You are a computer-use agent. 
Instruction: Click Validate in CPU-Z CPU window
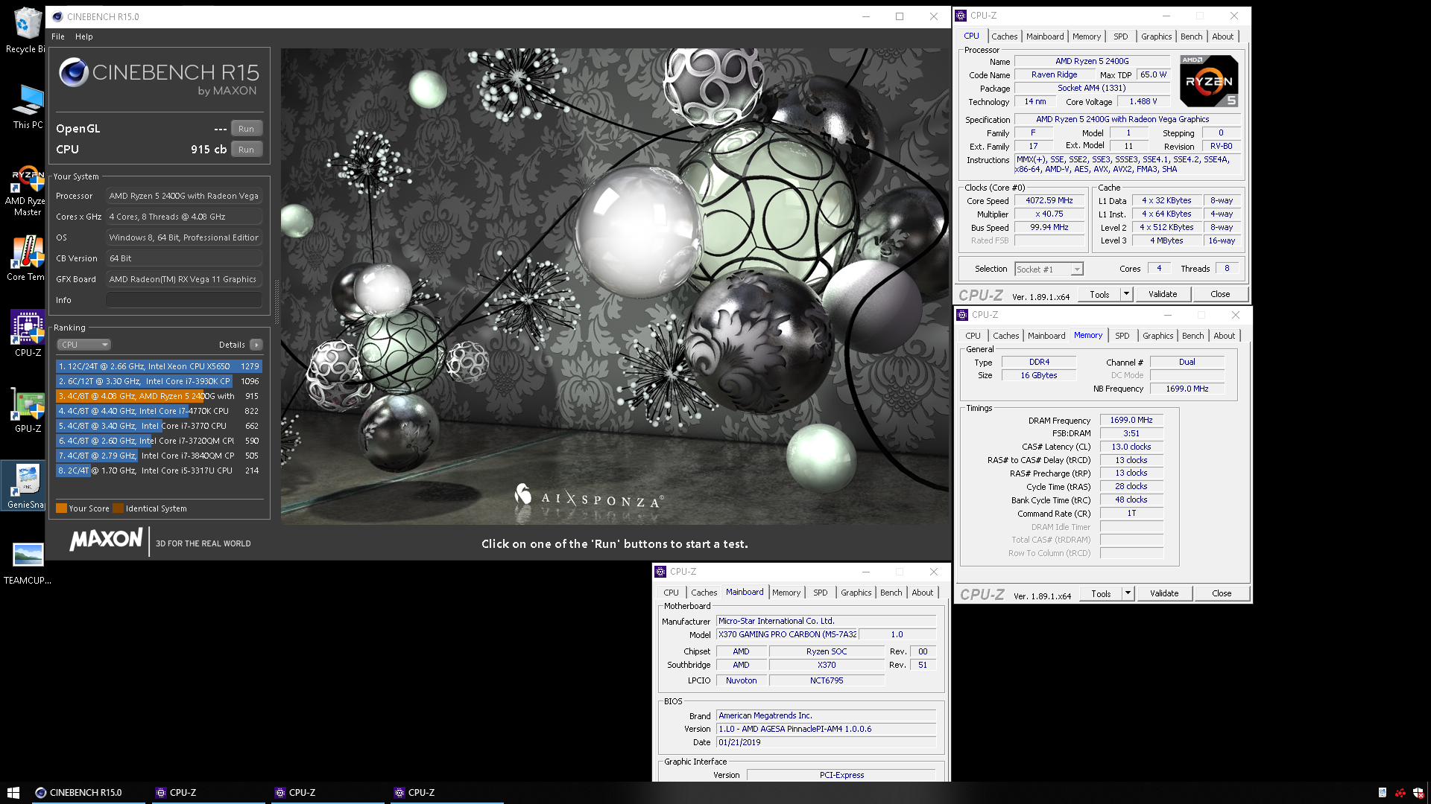[1163, 294]
